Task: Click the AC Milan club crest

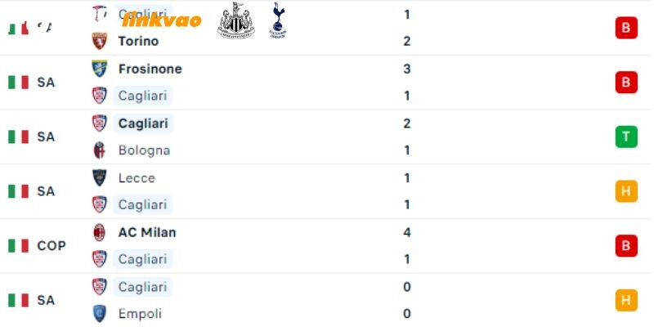Action: click(99, 232)
